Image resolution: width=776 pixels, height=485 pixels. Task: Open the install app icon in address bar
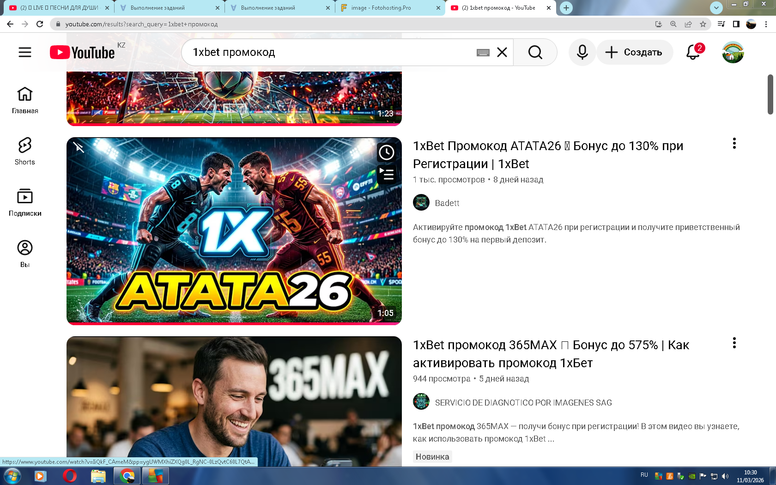pos(659,24)
